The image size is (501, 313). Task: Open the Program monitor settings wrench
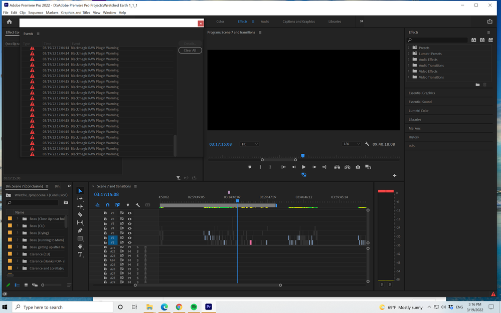(367, 144)
